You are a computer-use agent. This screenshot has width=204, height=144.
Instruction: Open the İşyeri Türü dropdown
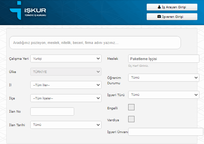click(x=163, y=95)
